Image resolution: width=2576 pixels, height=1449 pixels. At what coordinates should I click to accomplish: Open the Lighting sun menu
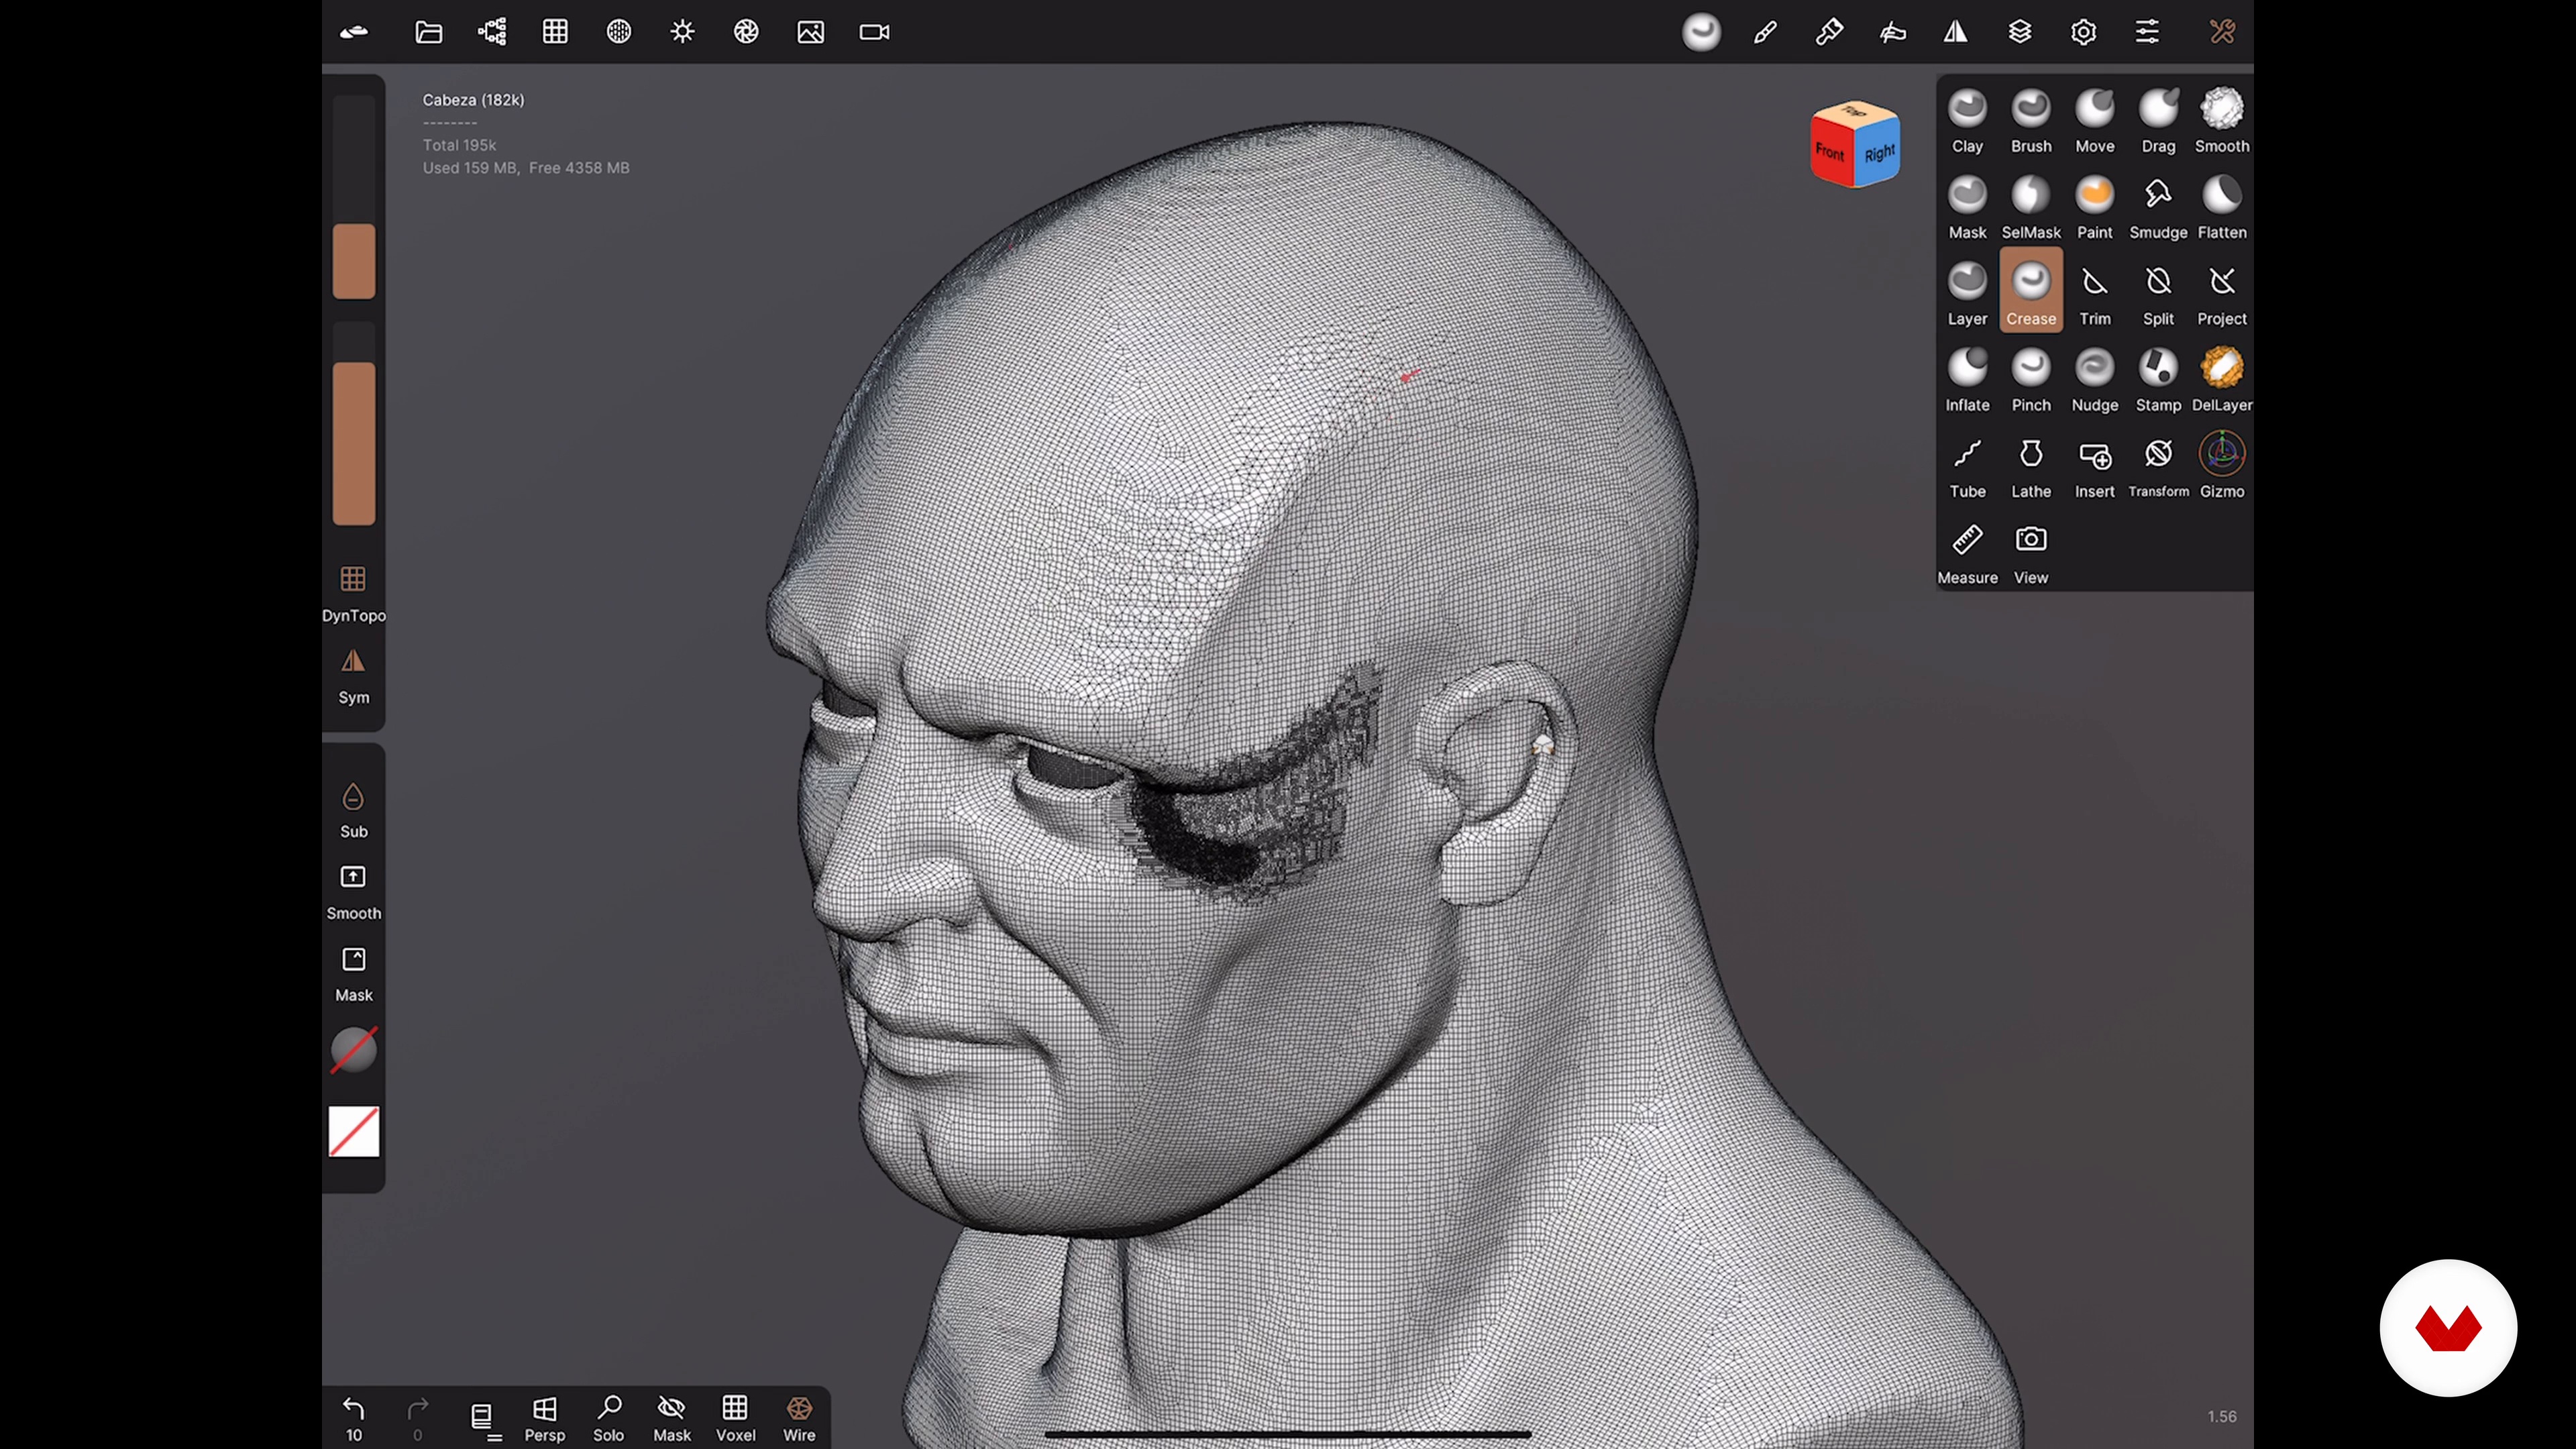[683, 32]
